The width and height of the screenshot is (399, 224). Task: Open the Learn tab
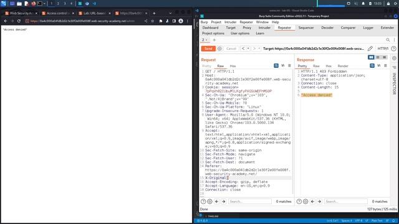[x=260, y=33]
